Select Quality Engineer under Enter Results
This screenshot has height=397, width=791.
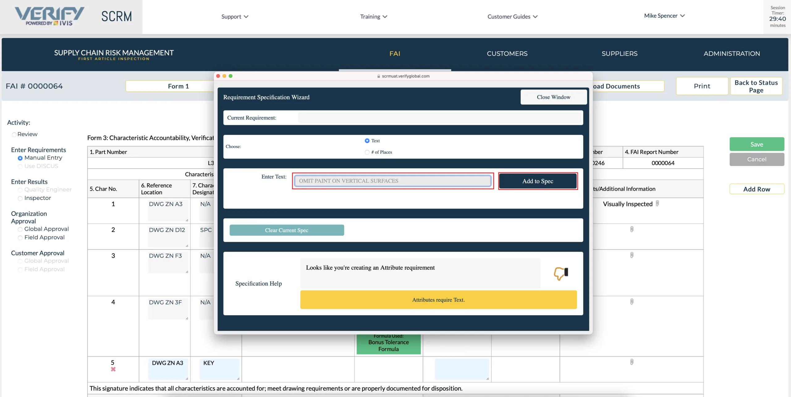click(x=20, y=190)
